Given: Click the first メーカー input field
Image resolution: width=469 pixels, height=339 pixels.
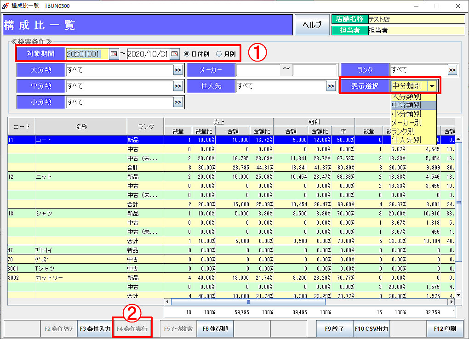Looking at the screenshot, I should (x=258, y=70).
